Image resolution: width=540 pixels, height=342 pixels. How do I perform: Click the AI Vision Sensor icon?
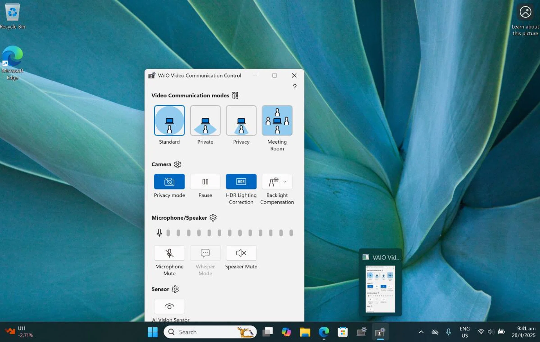pos(169,306)
